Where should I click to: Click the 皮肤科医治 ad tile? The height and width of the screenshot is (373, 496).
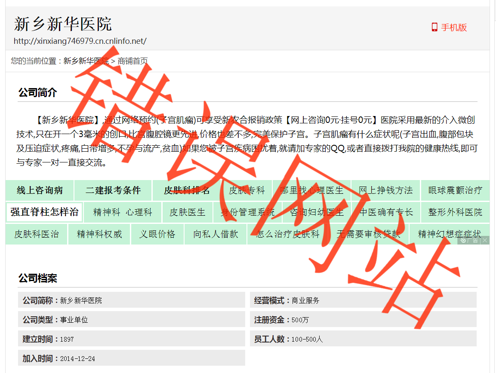point(37,234)
